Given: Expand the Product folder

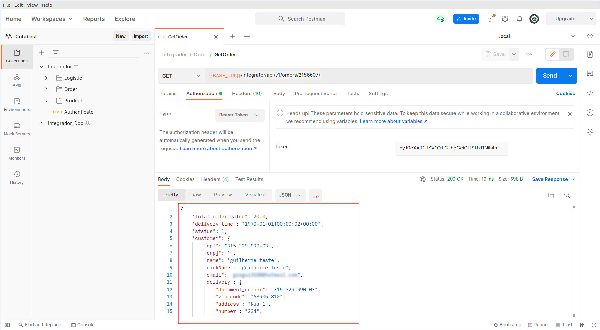Looking at the screenshot, I should 46,101.
